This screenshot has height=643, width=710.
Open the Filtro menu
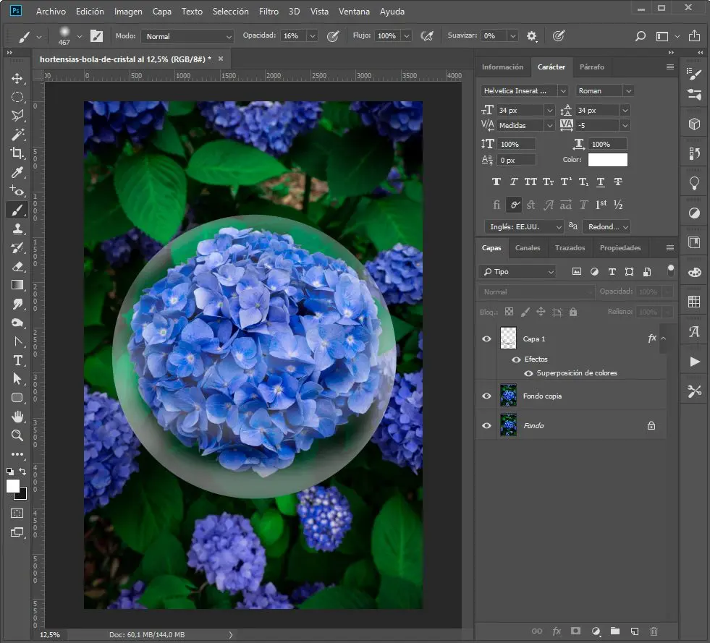click(269, 12)
